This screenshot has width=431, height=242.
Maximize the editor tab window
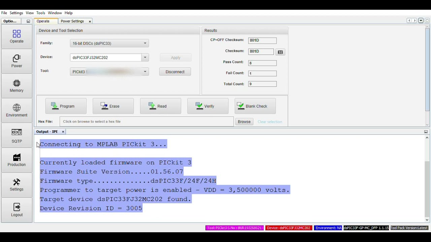tap(427, 21)
